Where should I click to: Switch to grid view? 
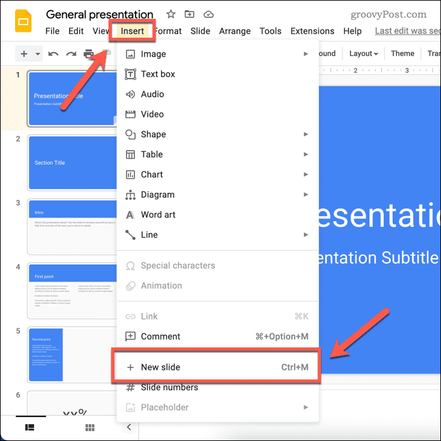click(90, 428)
